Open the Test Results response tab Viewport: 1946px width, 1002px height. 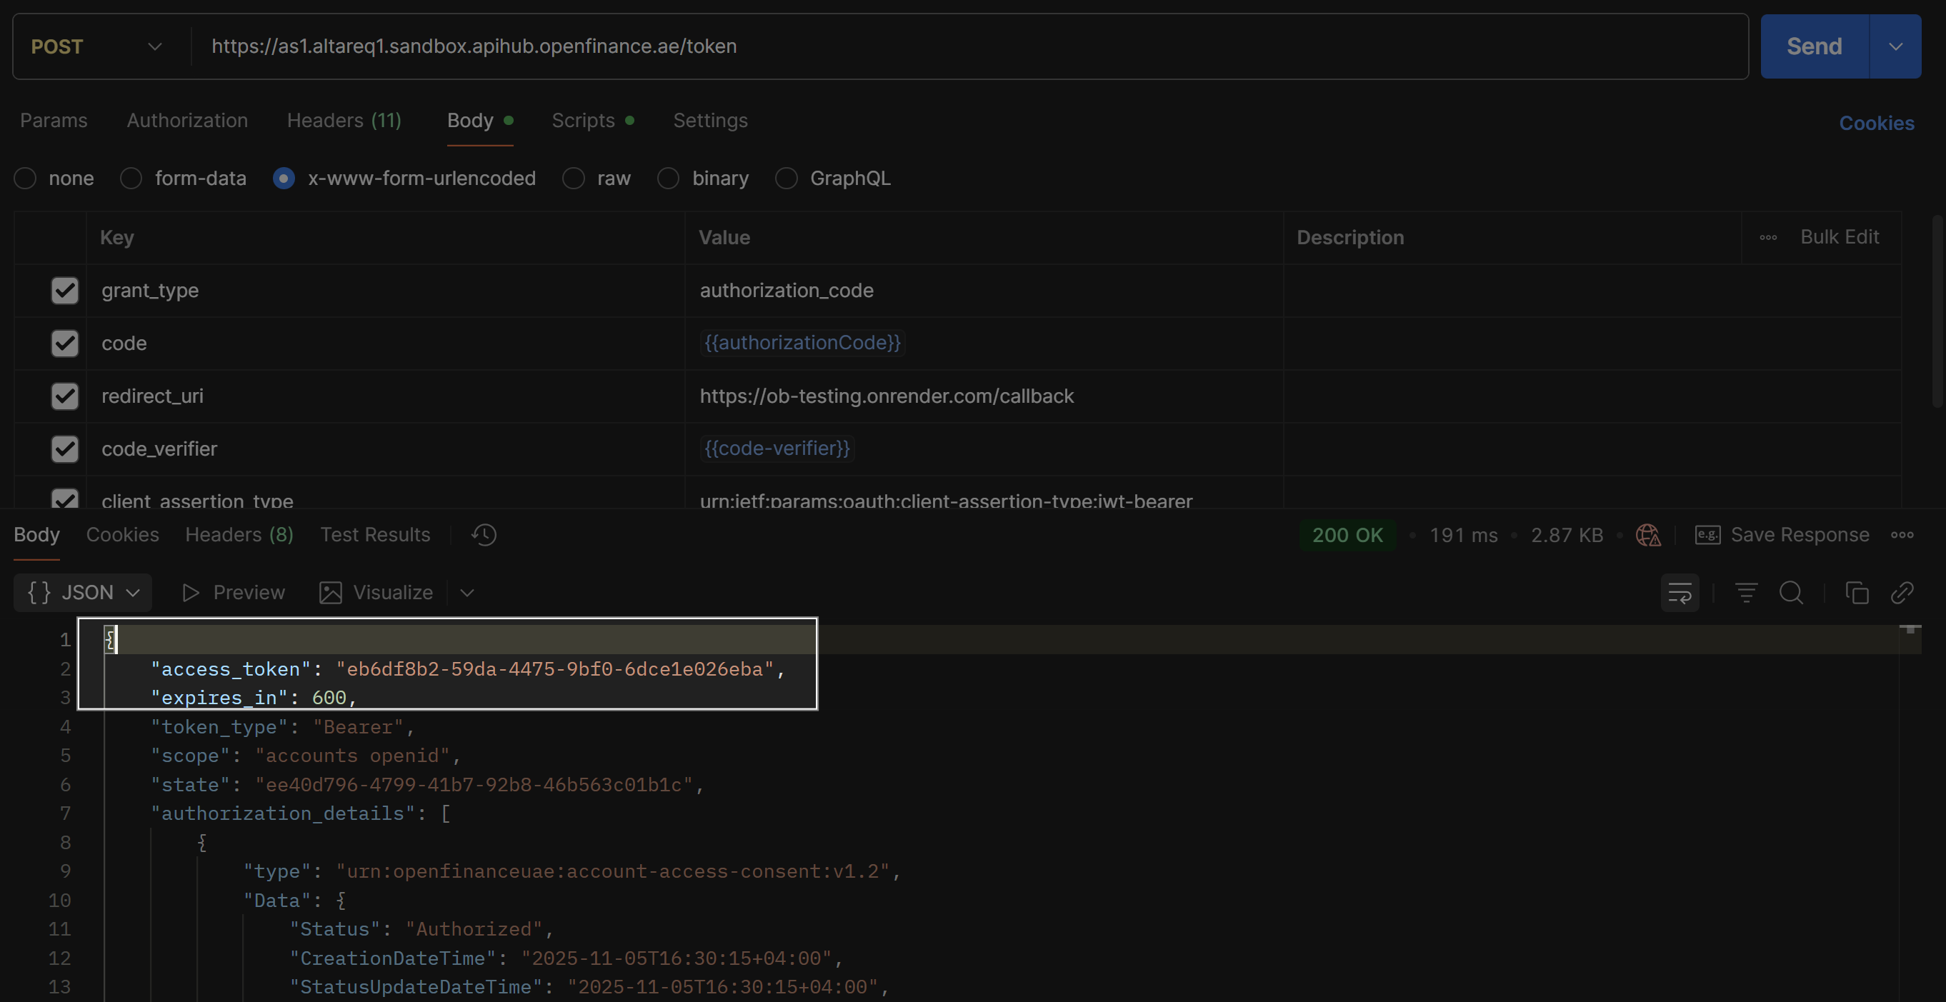[374, 535]
